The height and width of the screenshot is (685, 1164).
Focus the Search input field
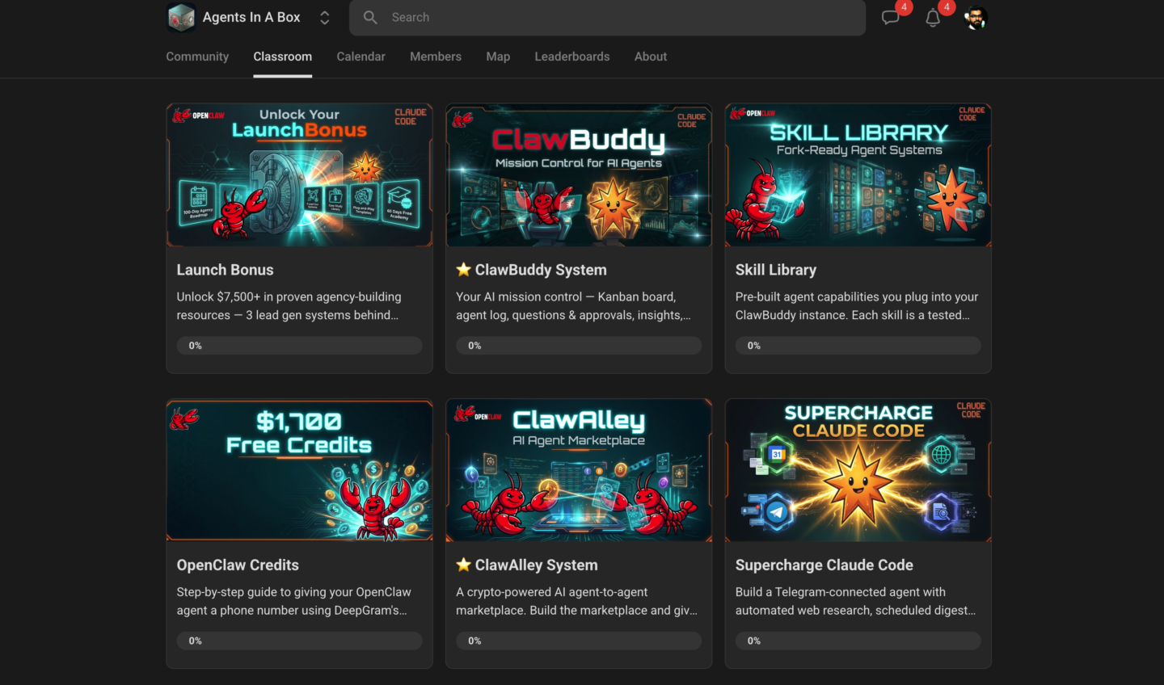(x=607, y=18)
